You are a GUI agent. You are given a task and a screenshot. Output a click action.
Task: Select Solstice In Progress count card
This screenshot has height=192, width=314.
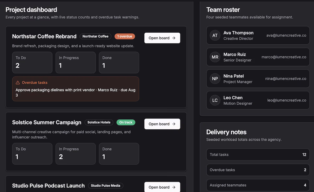(76, 154)
